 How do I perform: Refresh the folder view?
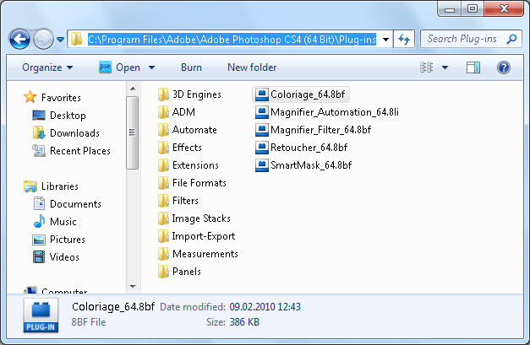[x=404, y=40]
